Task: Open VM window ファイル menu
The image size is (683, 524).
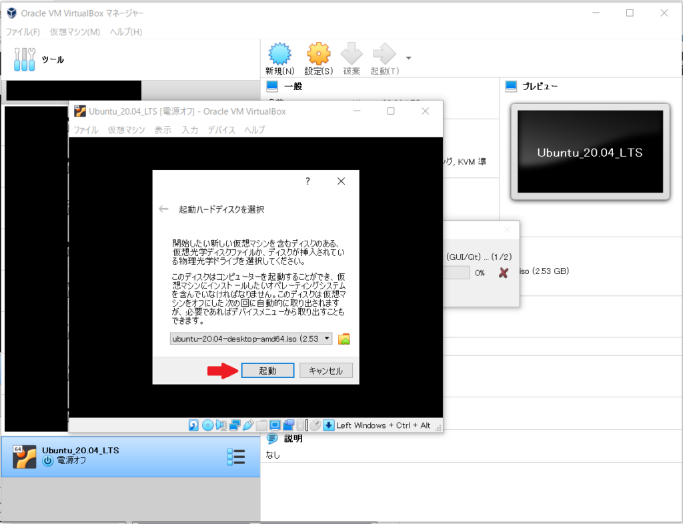Action: pos(85,130)
